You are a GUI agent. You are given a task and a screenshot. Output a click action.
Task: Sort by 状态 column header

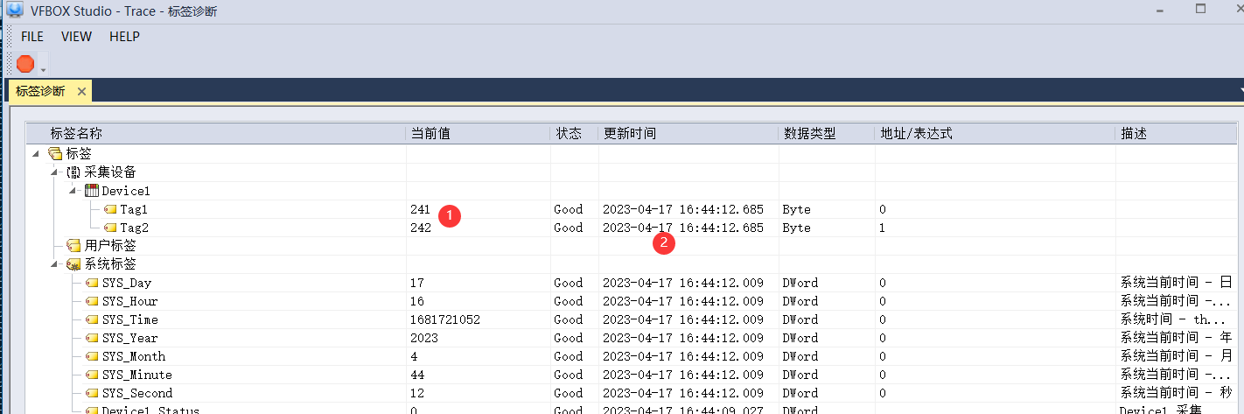coord(575,134)
